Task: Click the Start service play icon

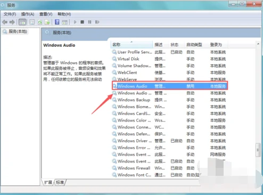Action: [x=75, y=22]
